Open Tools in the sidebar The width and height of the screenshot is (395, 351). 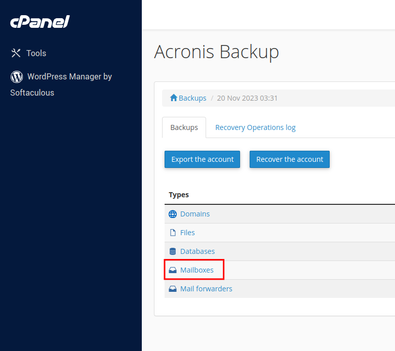[x=36, y=53]
